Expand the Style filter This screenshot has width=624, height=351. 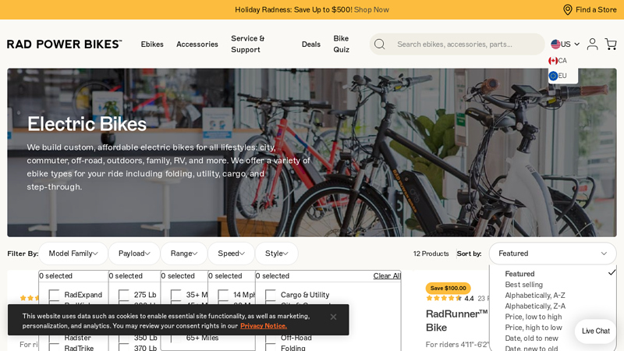[x=277, y=253]
